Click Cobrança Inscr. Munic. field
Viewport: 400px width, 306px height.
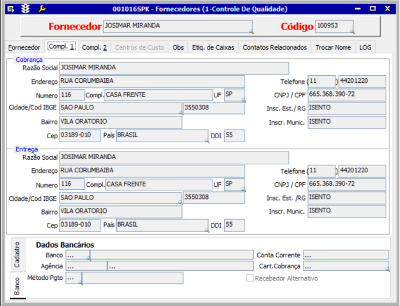pyautogui.click(x=347, y=122)
